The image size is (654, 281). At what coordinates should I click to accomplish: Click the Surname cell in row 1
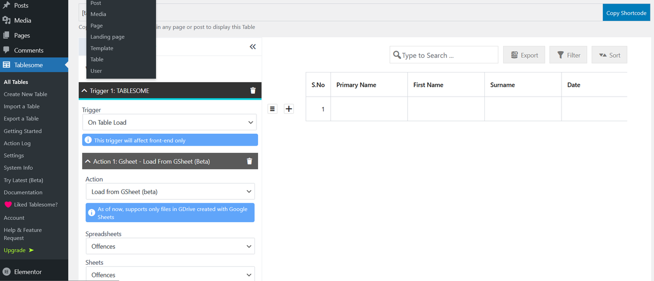[523, 109]
